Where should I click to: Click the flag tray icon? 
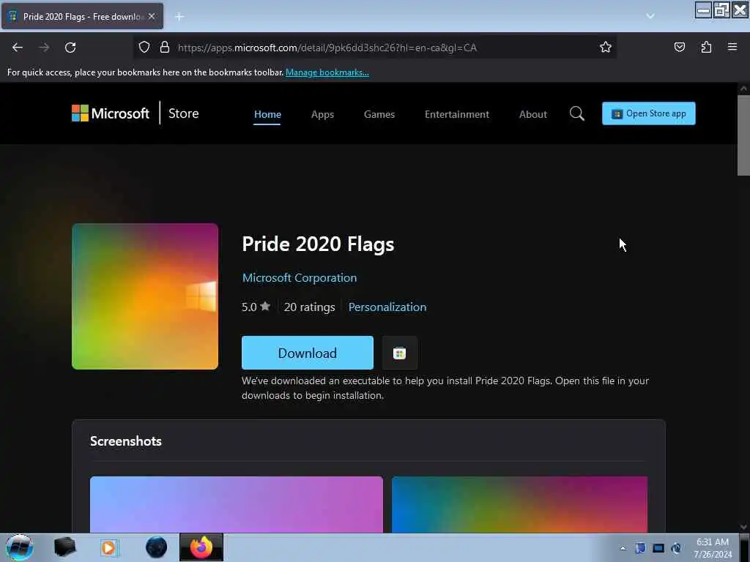tap(640, 548)
